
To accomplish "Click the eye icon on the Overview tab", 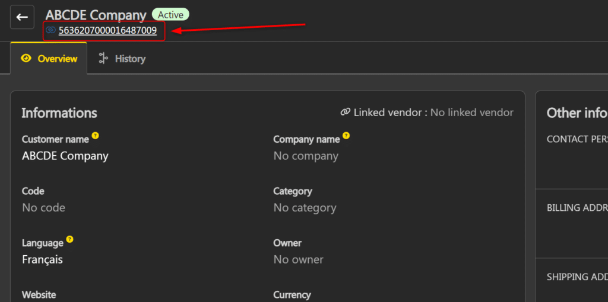I will [26, 59].
